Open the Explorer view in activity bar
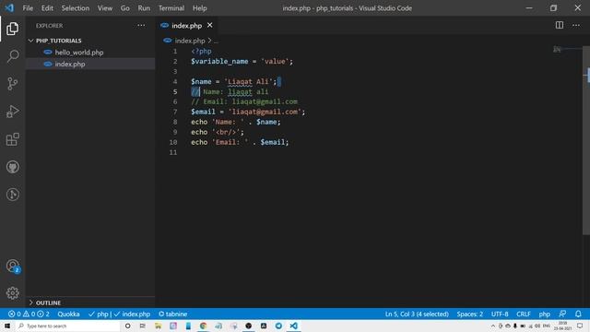Screen dimensions: 590x332 point(12,29)
